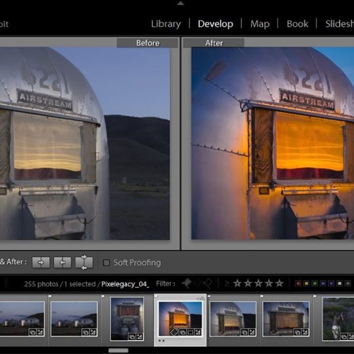This screenshot has height=354, width=354.
Task: Click the After preview image of the Airstream
Action: tap(273, 143)
